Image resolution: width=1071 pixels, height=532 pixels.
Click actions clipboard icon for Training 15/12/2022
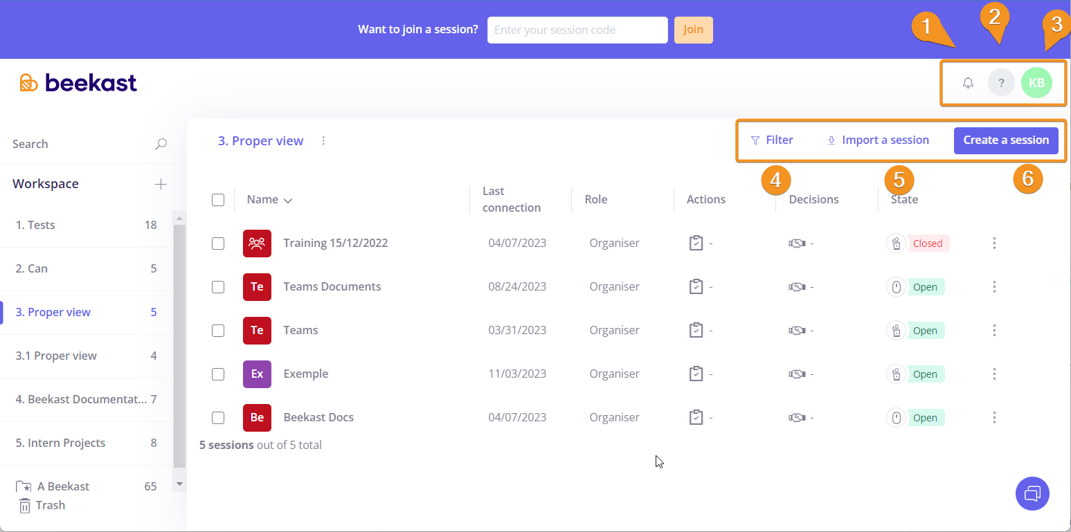[x=696, y=243]
